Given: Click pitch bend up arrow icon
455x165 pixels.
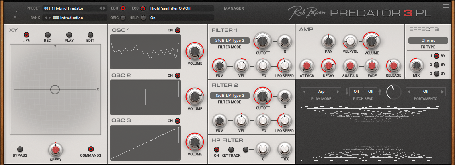Looking at the screenshot, I should click(x=381, y=92).
